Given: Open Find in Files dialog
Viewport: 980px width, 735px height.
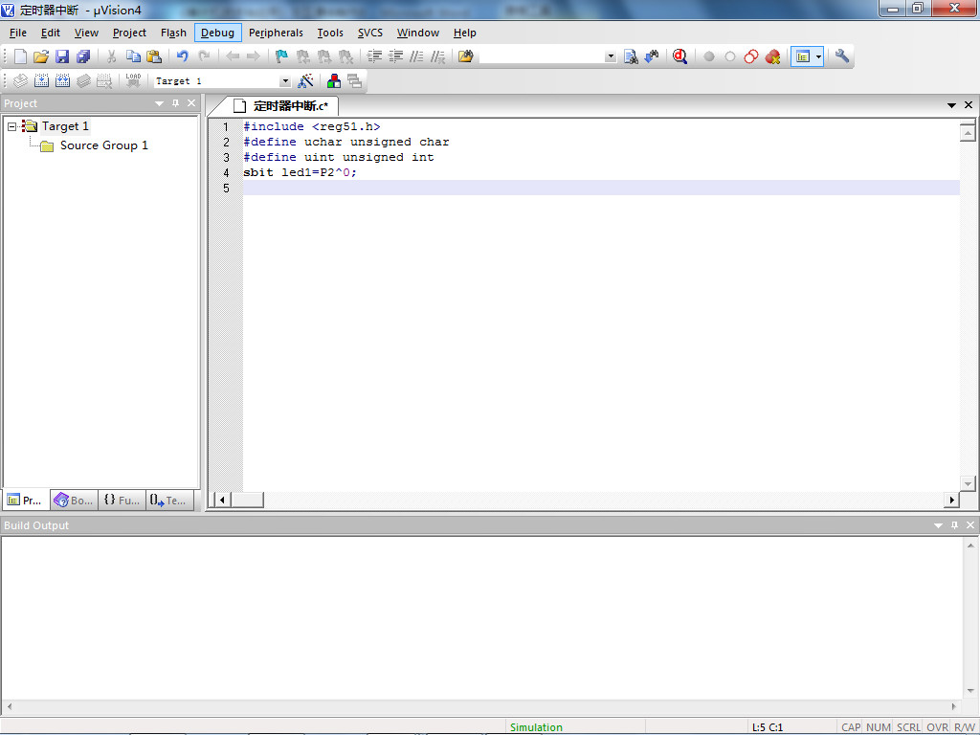Looking at the screenshot, I should tap(466, 56).
